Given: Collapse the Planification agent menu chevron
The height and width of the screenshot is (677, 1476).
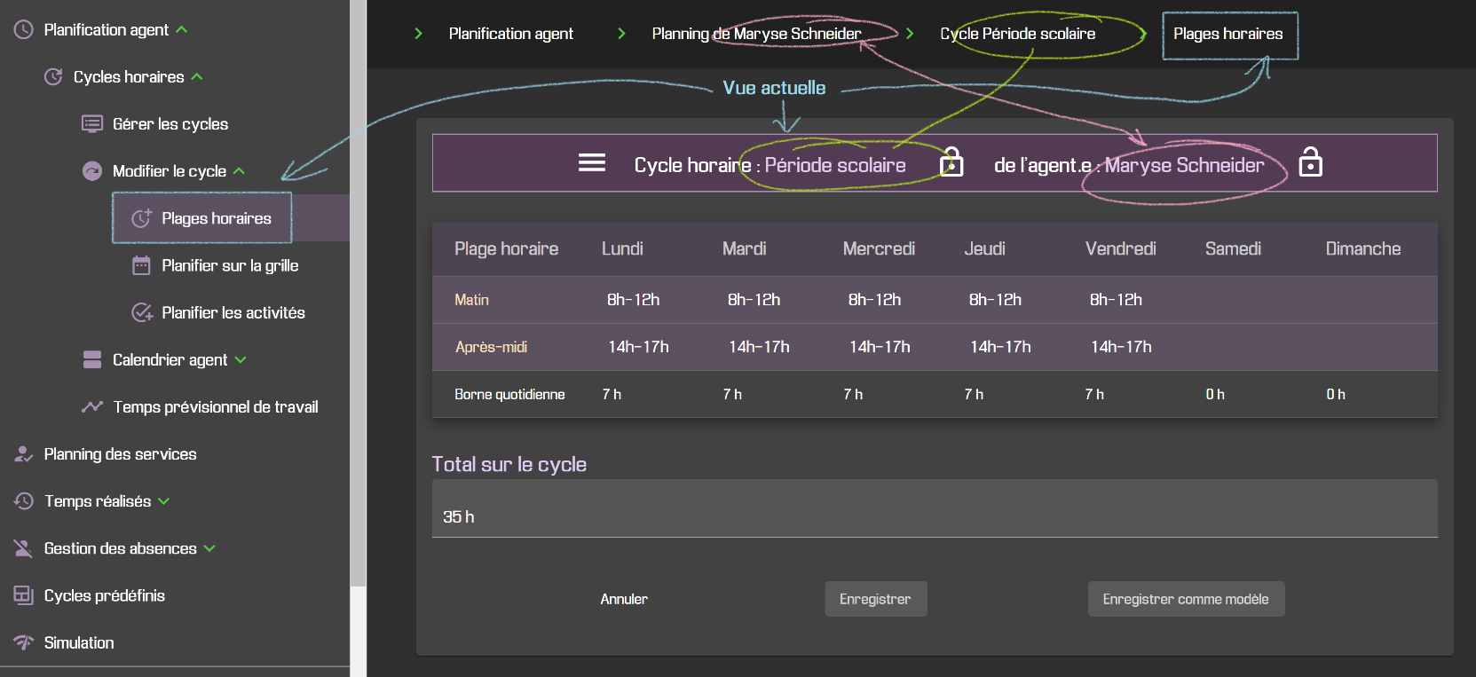Looking at the screenshot, I should 182,30.
